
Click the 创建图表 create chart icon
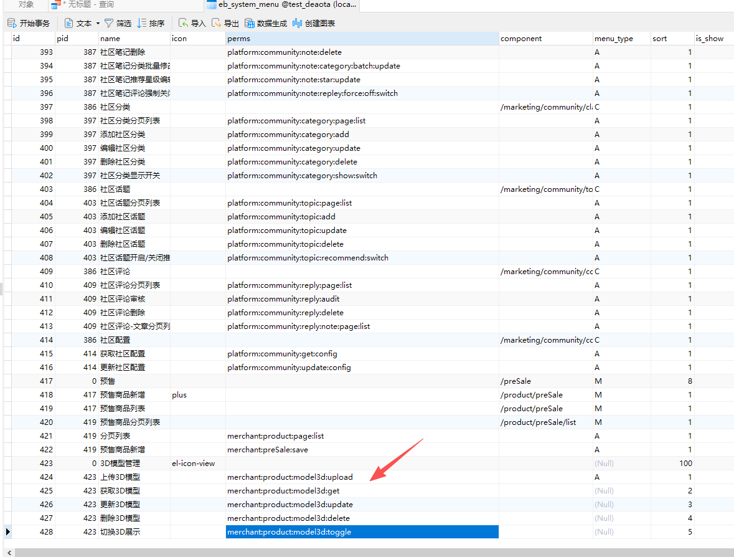click(297, 24)
